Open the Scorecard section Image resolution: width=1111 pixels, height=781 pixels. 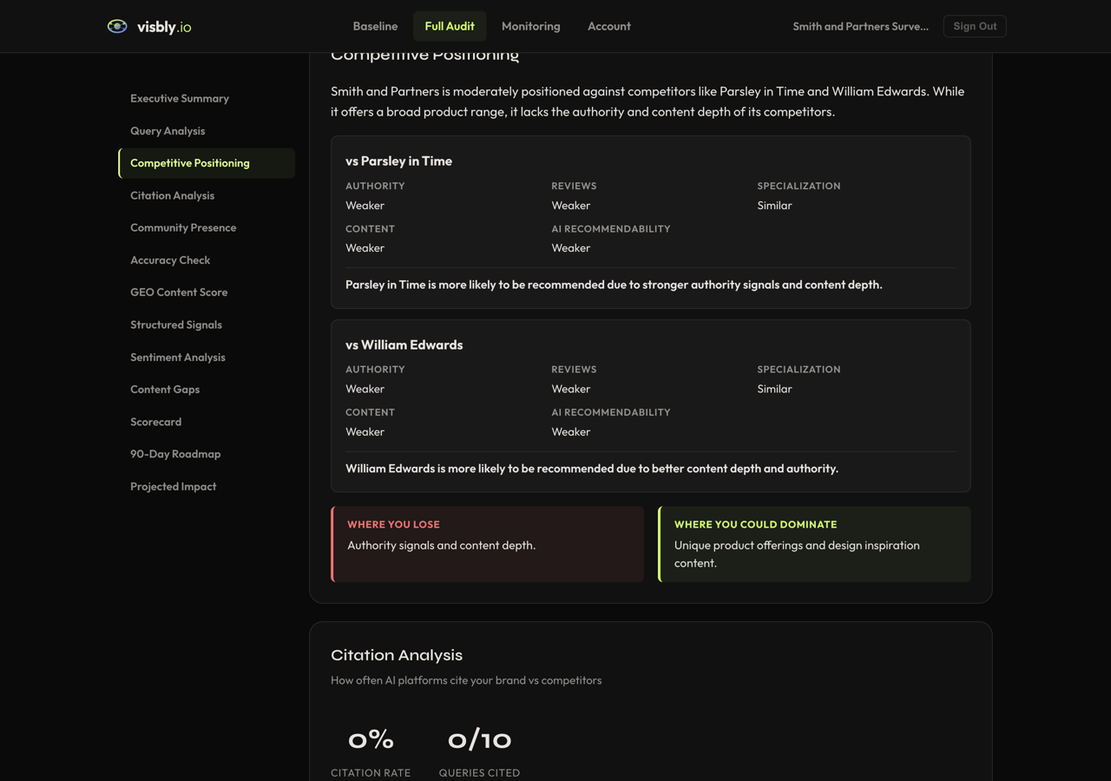156,422
